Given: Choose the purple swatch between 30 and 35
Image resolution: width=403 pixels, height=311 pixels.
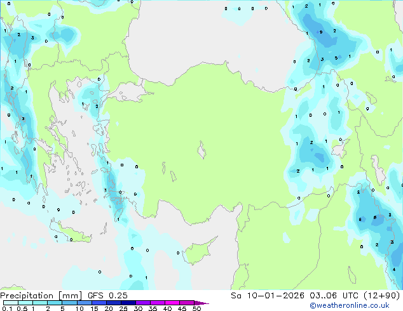Looking at the screenshot, I should tap(143, 303).
